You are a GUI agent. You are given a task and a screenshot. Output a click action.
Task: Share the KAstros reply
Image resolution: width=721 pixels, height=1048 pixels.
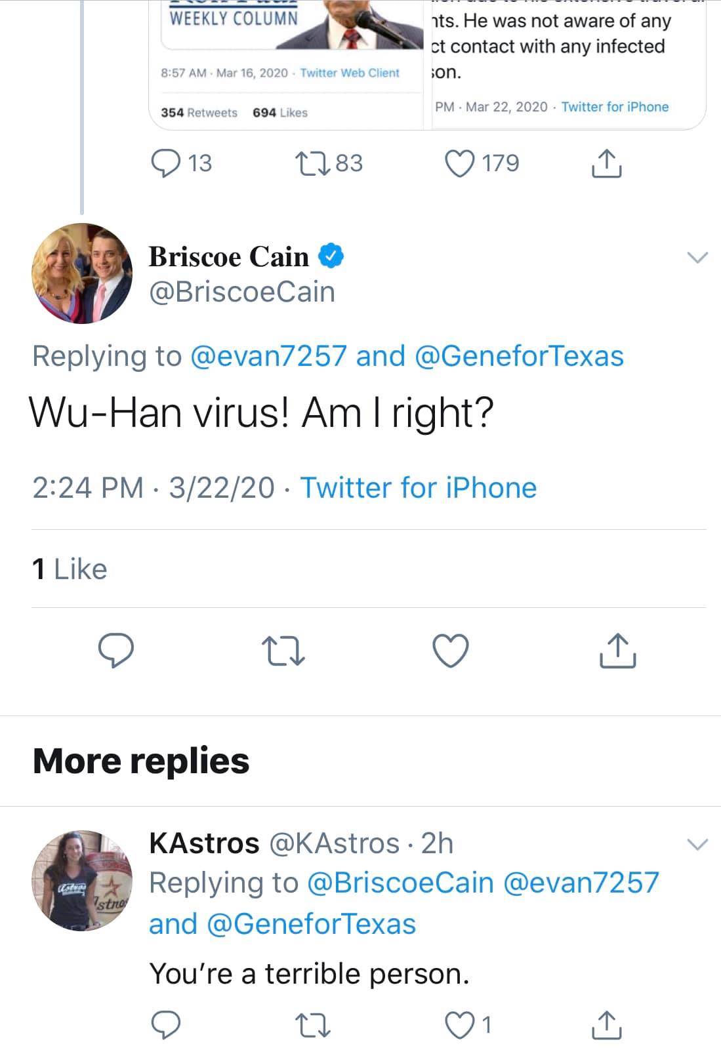coord(606,1024)
